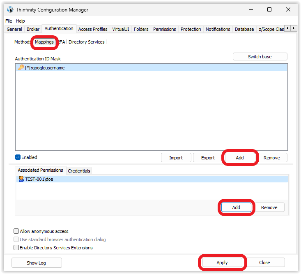
Task: Click the Thinfinity globe app icon
Action: [x=10, y=9]
